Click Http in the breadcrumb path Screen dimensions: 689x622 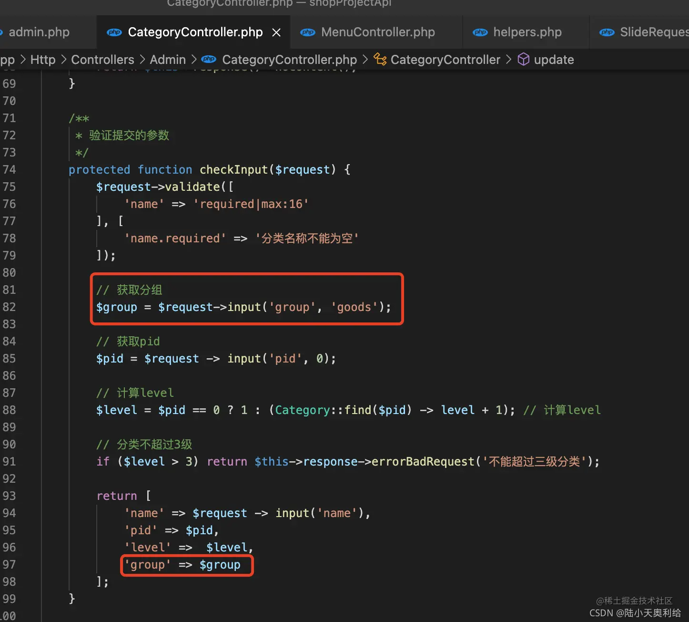43,60
